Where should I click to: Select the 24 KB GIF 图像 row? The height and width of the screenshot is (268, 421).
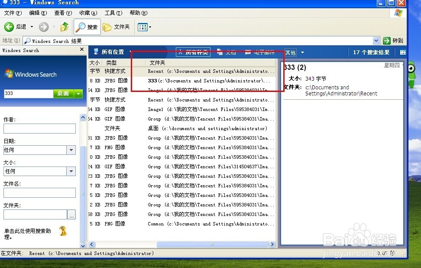[x=182, y=167]
